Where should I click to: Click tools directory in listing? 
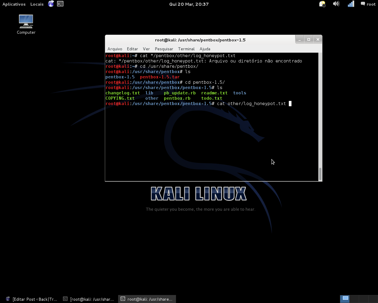click(x=239, y=93)
